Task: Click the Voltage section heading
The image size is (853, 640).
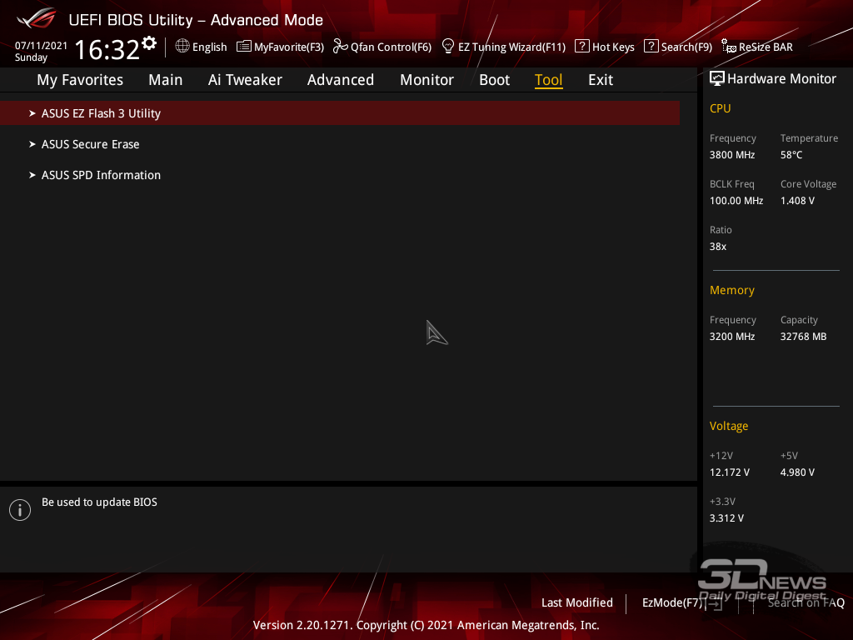Action: tap(729, 426)
